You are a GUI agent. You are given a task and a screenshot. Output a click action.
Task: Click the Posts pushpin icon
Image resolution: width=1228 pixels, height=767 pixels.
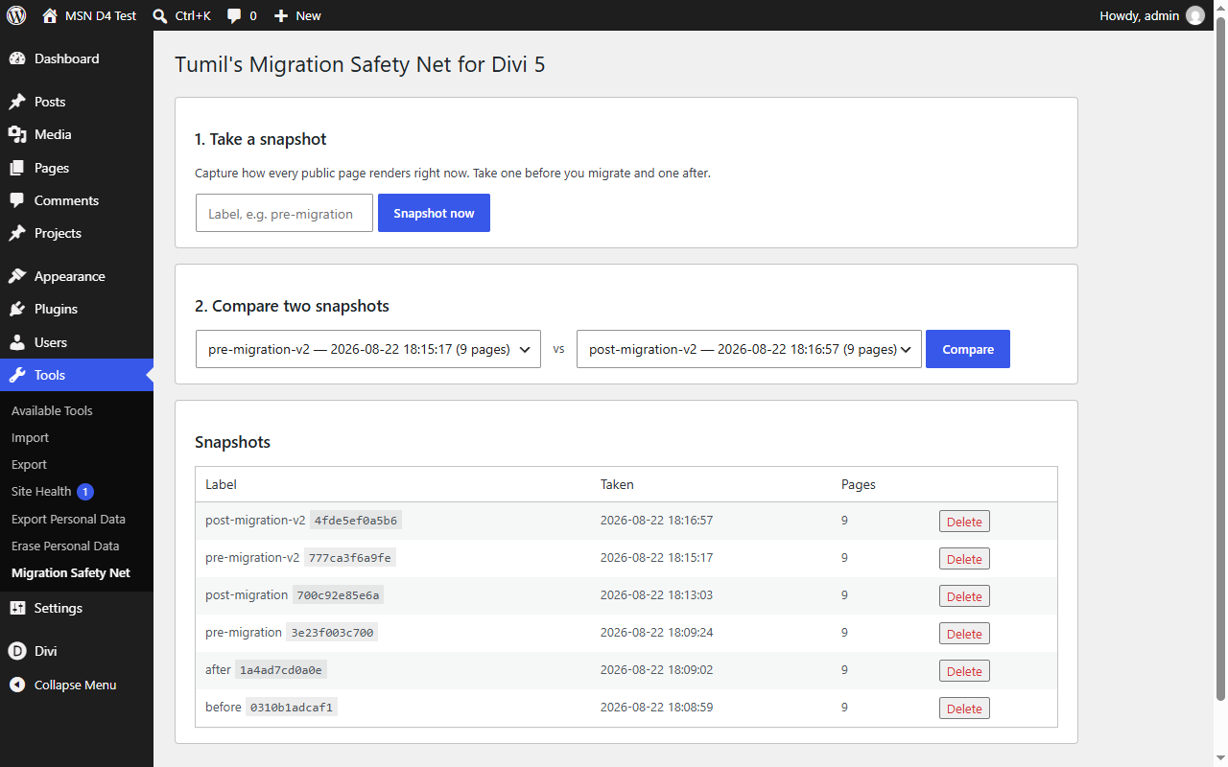17,102
